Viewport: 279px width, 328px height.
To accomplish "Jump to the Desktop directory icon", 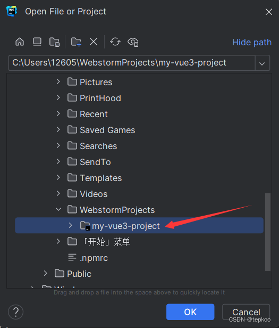I will 37,42.
